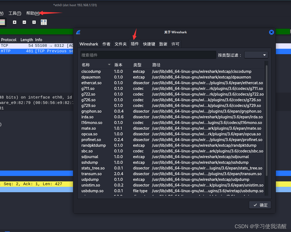
Task: Switch to the 快捷键 tab
Action: pos(149,44)
